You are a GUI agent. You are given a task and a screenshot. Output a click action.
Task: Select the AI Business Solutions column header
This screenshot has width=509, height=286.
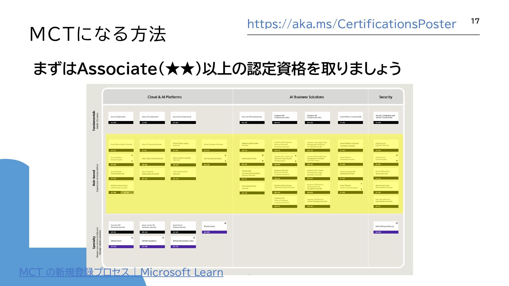point(307,97)
